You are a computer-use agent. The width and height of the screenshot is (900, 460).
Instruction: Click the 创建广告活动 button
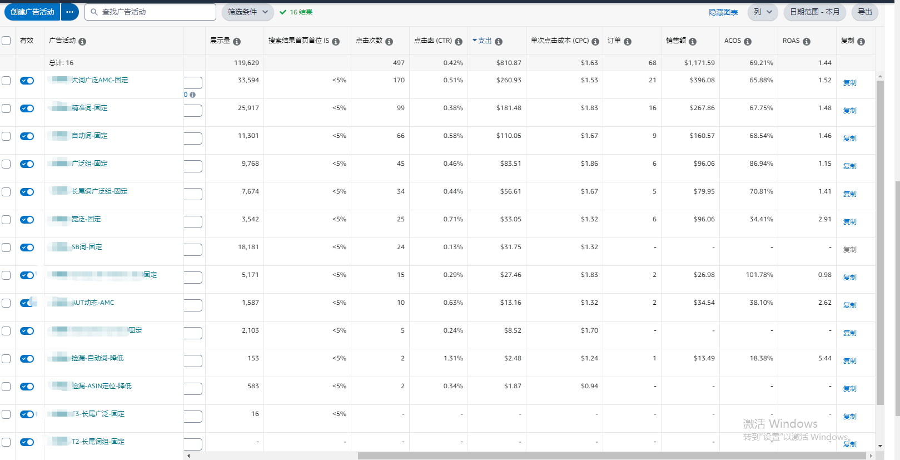(32, 12)
